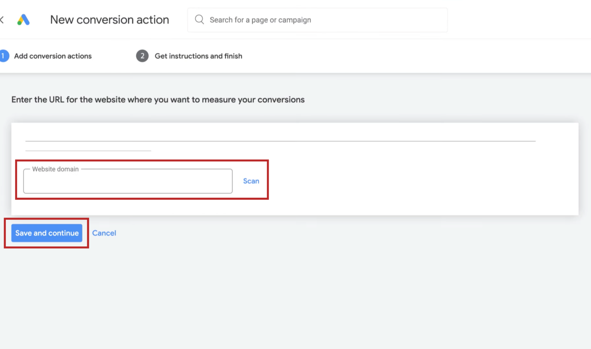Click the 'Search for a page or campaign' bar
Image resolution: width=591 pixels, height=349 pixels.
point(317,20)
